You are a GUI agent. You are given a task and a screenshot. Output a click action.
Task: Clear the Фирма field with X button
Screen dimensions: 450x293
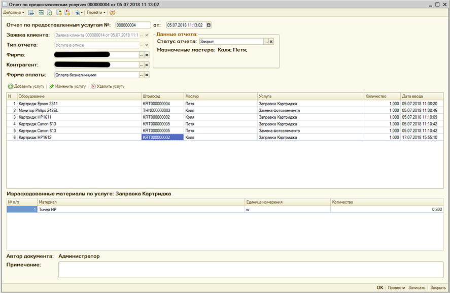147,55
